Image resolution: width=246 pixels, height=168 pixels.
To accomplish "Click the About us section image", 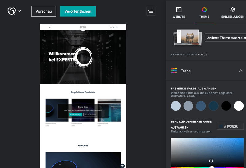I will tap(83, 160).
